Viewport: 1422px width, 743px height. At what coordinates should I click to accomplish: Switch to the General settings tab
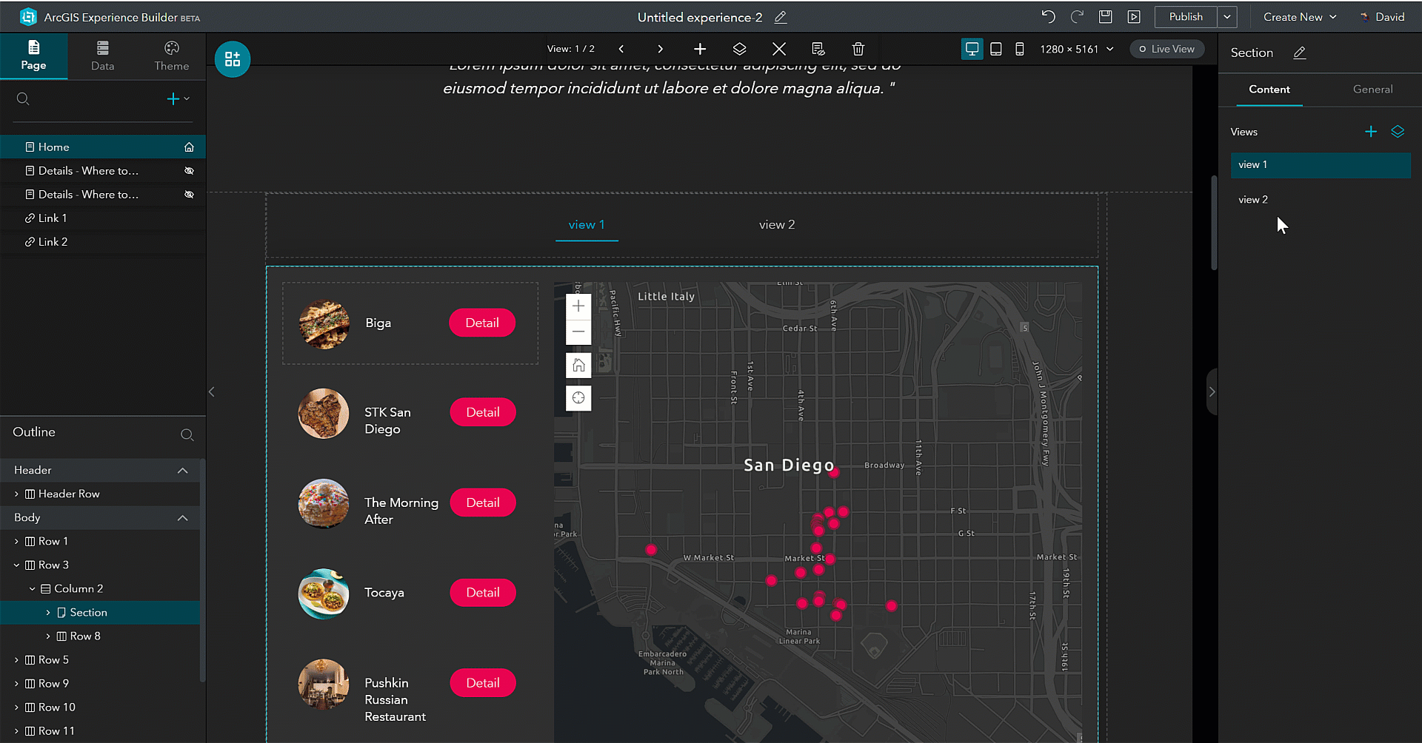1372,90
